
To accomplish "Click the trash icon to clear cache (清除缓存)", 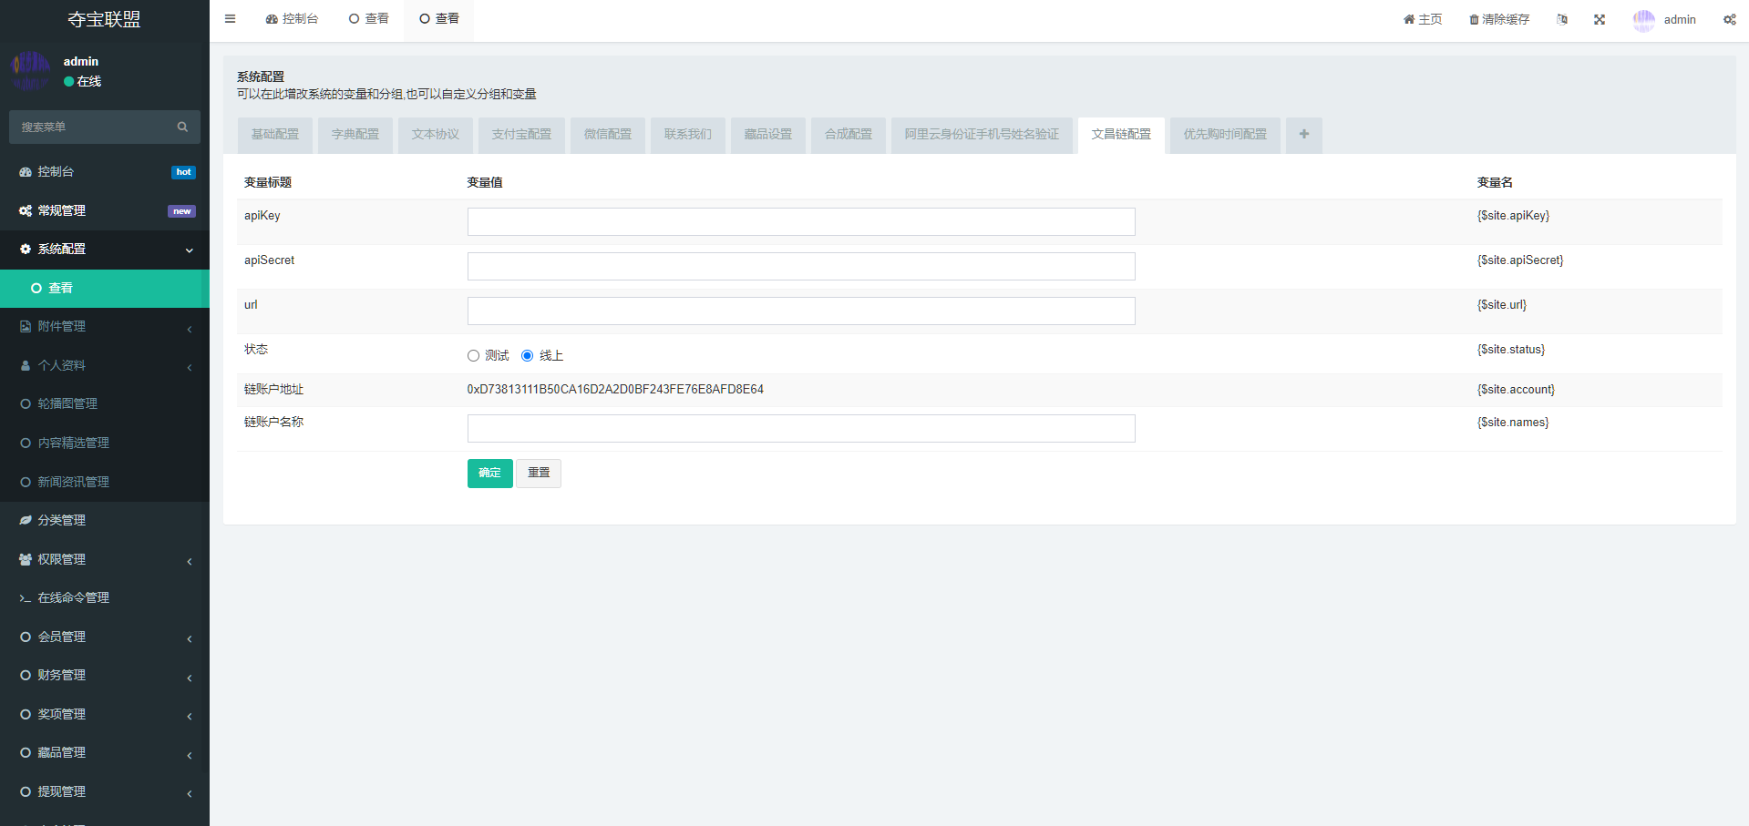I will [x=1474, y=20].
